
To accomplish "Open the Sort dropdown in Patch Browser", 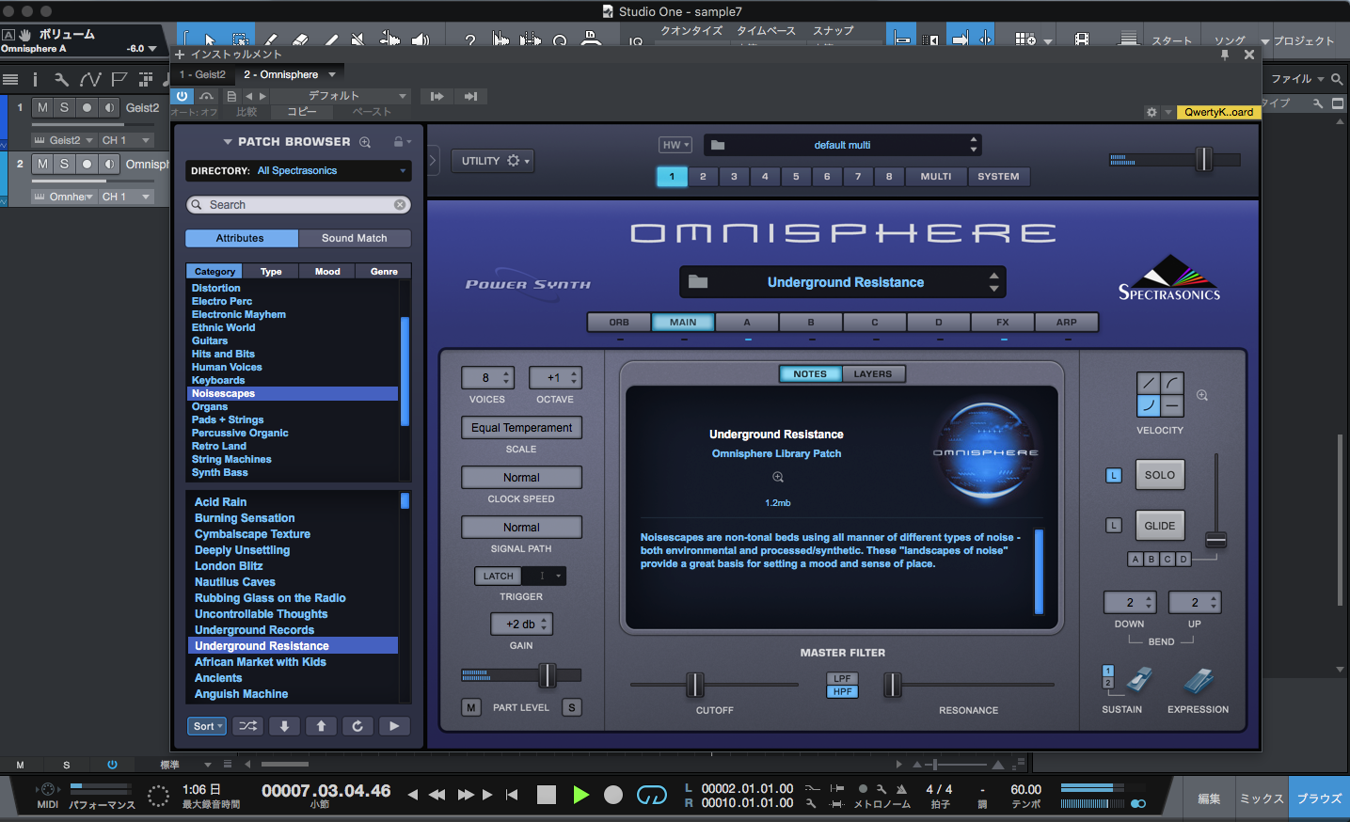I will 207,726.
